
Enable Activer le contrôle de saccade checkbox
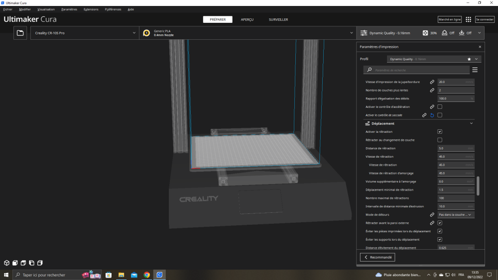tap(440, 115)
